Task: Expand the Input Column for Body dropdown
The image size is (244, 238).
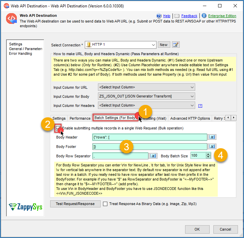Action: [146, 96]
